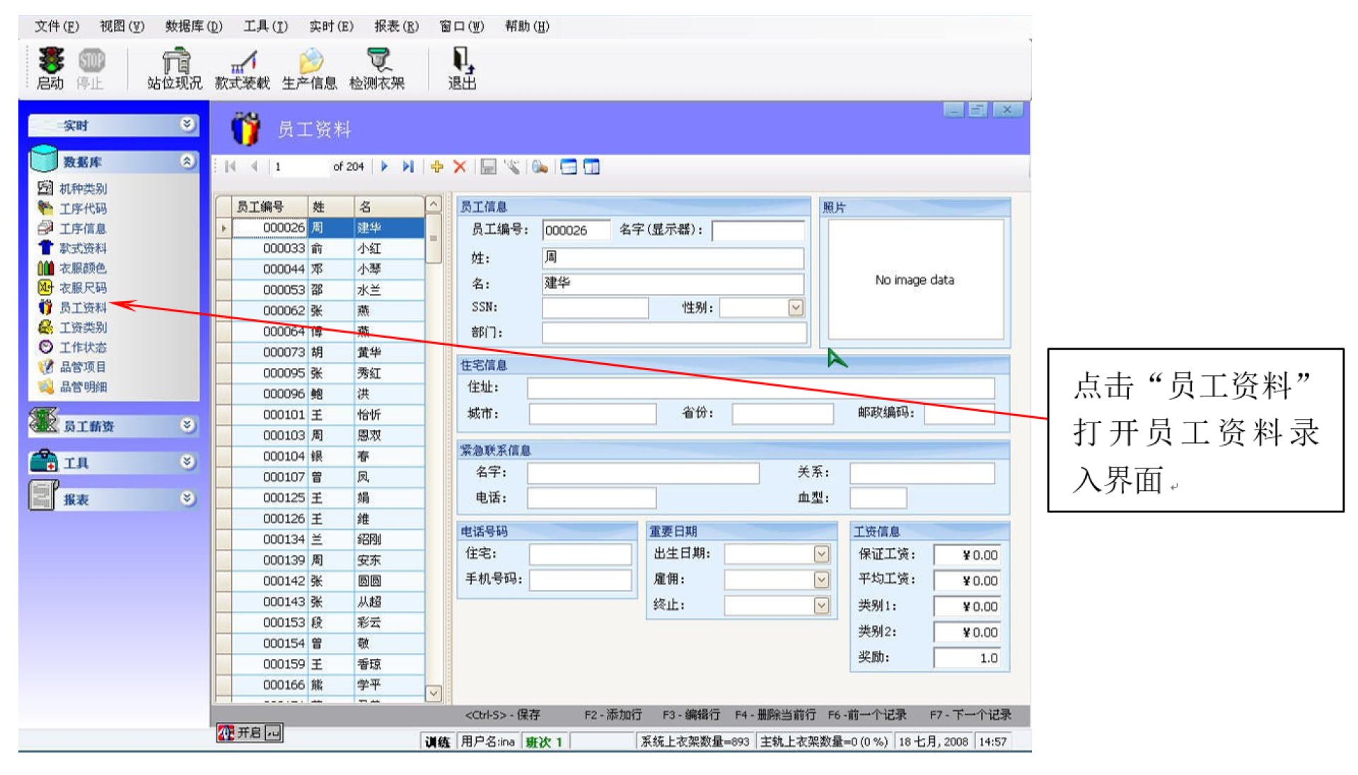Viewport: 1358px width, 775px height.
Task: Collapse the 数据库 sidebar panel
Action: [x=187, y=161]
